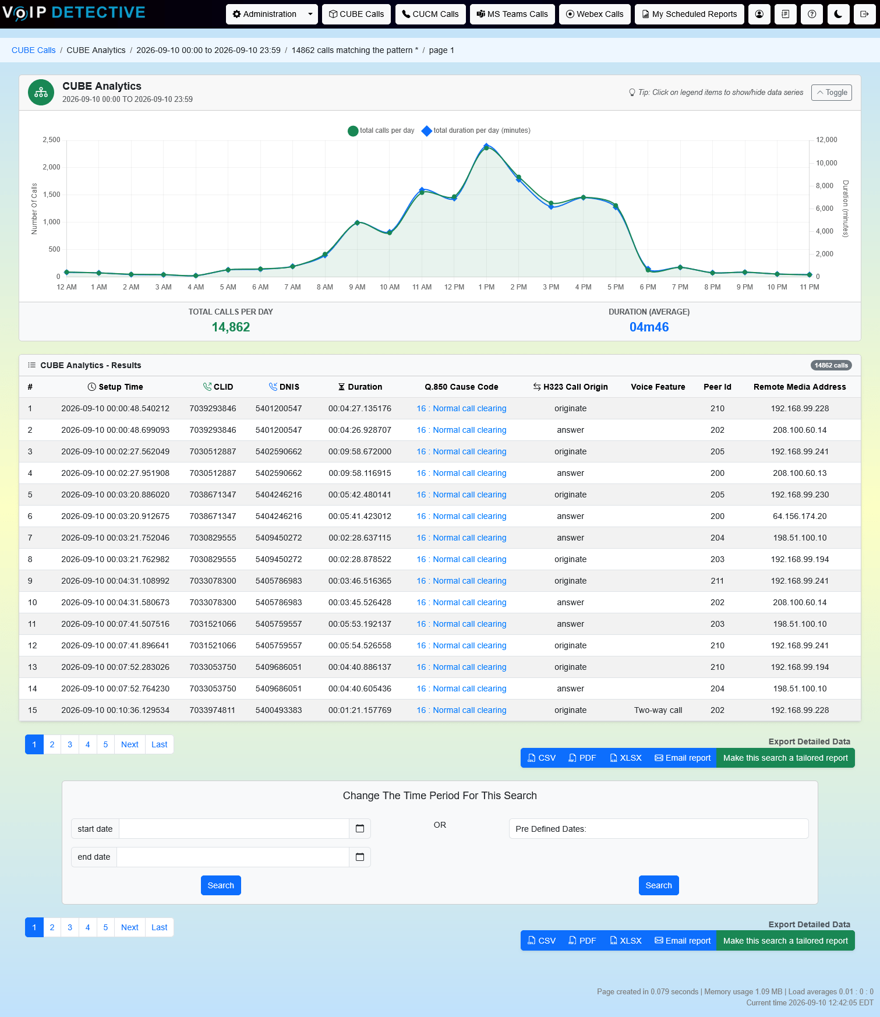Click the Duration column header

pos(360,387)
